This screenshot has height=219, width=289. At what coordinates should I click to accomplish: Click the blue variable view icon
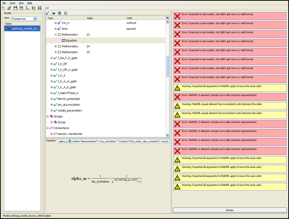click(47, 13)
